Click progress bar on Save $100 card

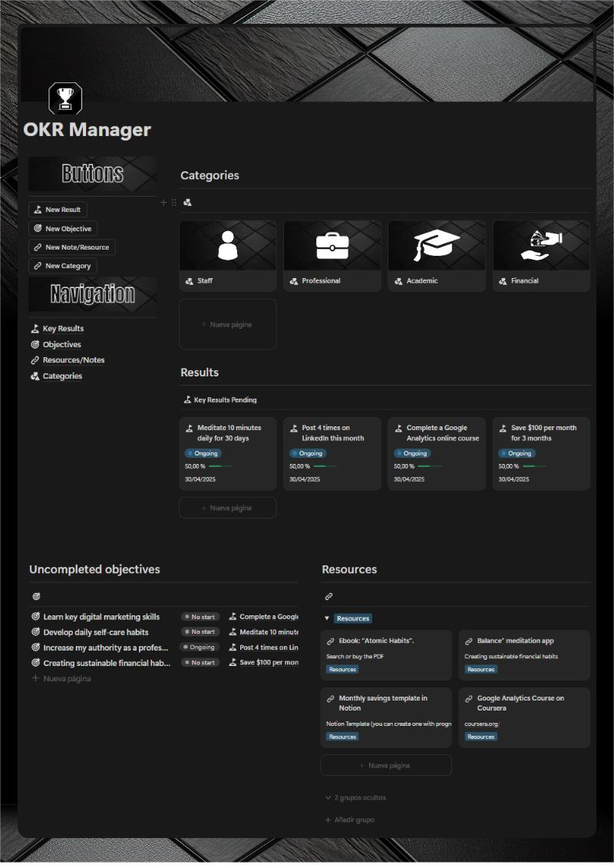point(534,466)
